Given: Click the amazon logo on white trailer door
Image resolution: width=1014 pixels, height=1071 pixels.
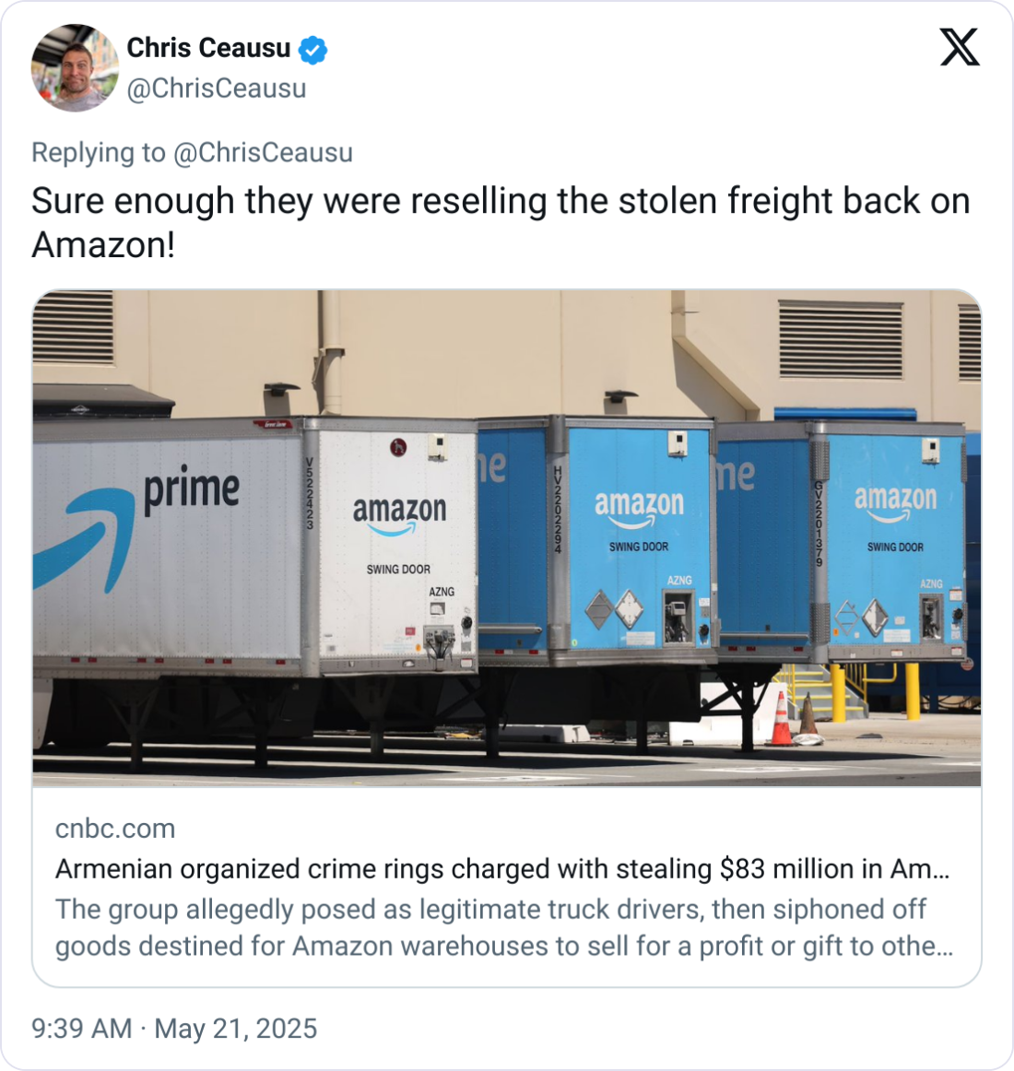Looking at the screenshot, I should pos(400,515).
